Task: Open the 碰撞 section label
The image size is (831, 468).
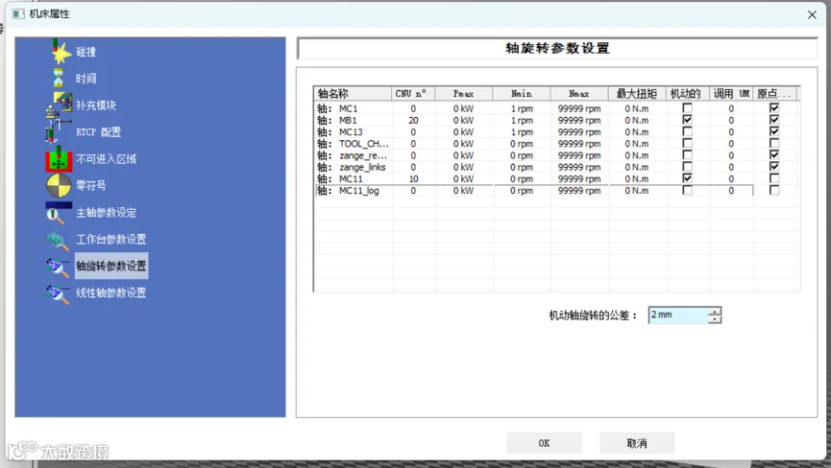Action: (x=86, y=52)
